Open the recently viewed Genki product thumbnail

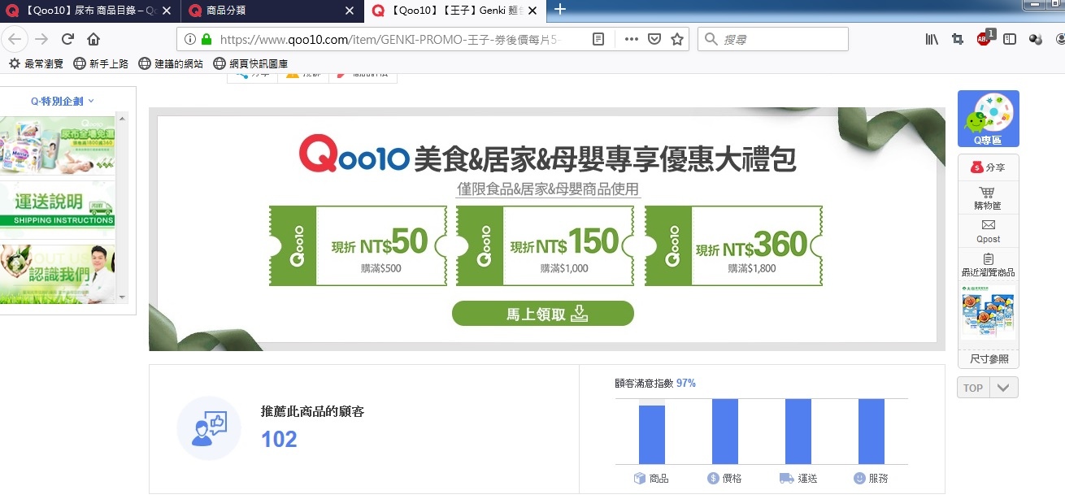click(988, 312)
